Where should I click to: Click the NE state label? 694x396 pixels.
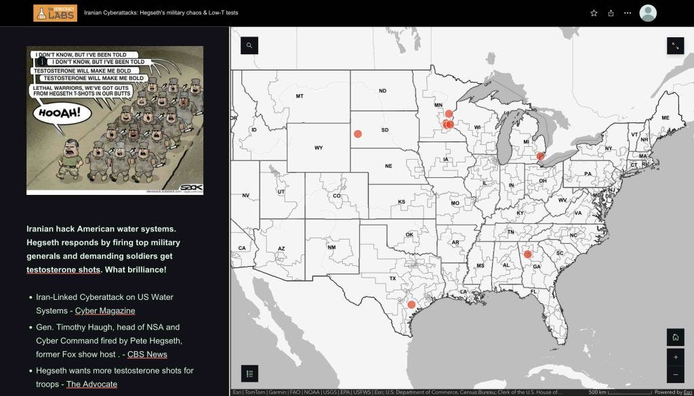(x=388, y=166)
